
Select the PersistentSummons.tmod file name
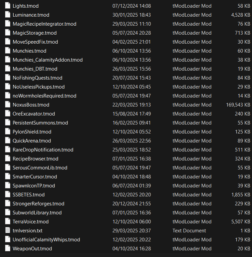click(40, 123)
